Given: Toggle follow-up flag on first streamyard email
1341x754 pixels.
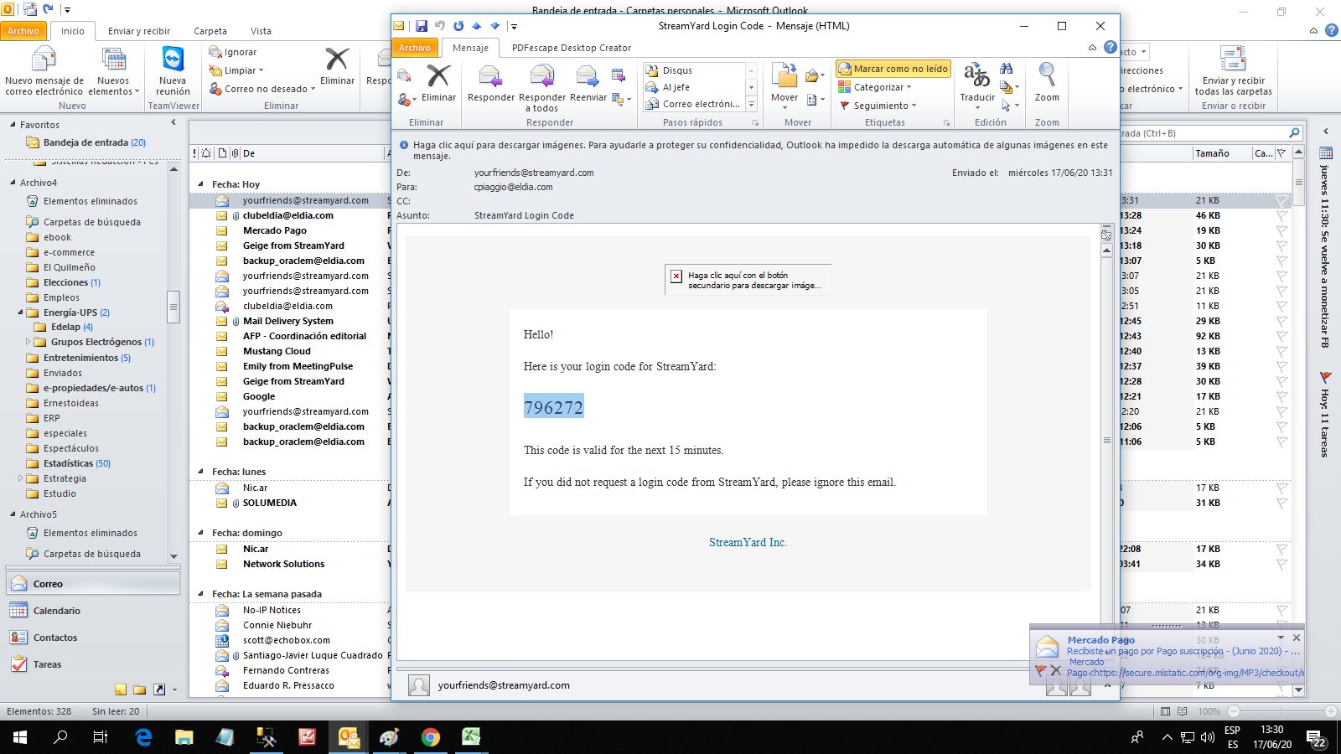Looking at the screenshot, I should pyautogui.click(x=1281, y=200).
